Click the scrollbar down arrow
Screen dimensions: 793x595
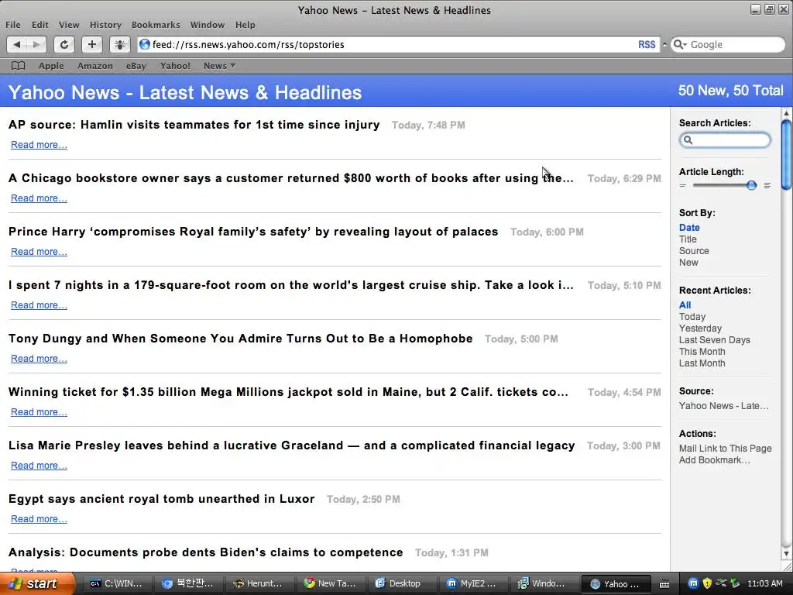[x=786, y=553]
